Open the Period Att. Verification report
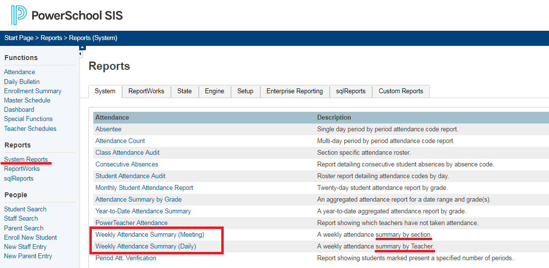Viewport: 549px width, 268px height. click(x=126, y=258)
